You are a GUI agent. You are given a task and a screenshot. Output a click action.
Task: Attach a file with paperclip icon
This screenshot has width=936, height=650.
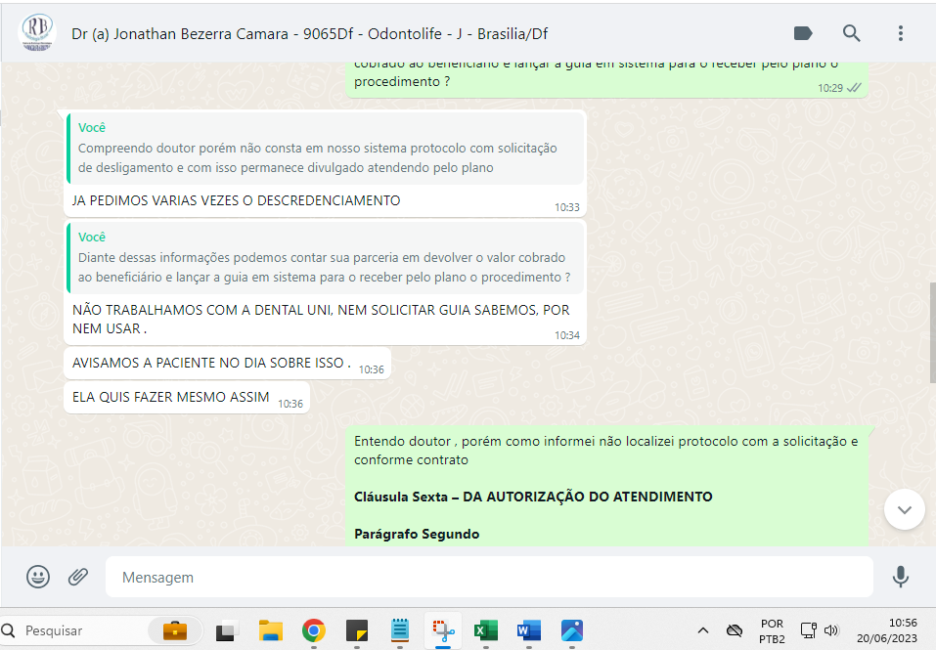78,577
